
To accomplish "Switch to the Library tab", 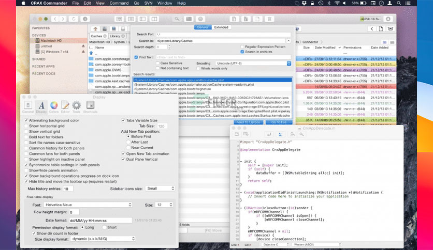I will (x=114, y=36).
